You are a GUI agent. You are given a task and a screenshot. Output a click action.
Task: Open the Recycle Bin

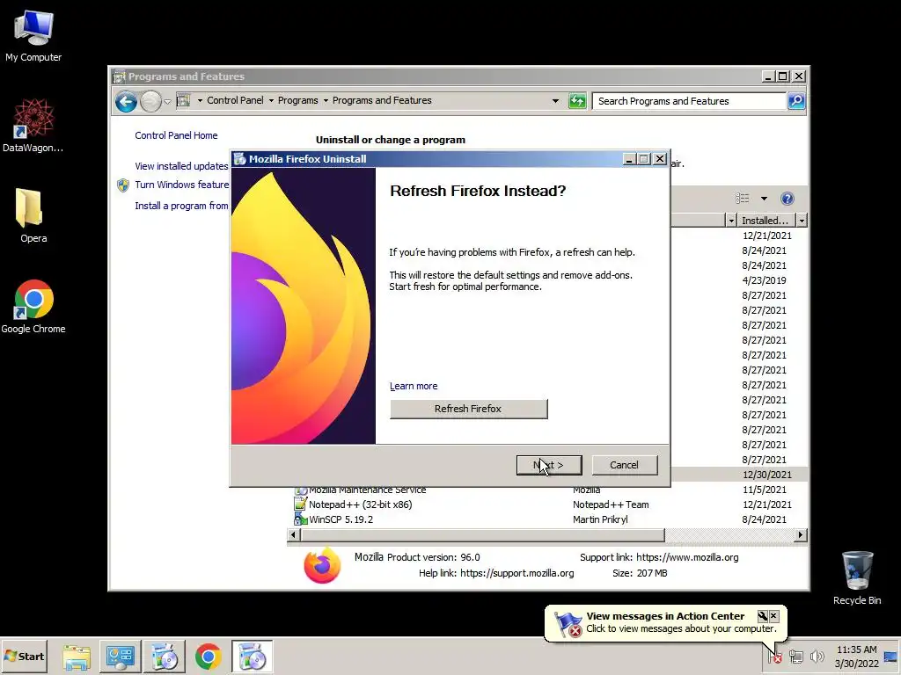pyautogui.click(x=857, y=577)
